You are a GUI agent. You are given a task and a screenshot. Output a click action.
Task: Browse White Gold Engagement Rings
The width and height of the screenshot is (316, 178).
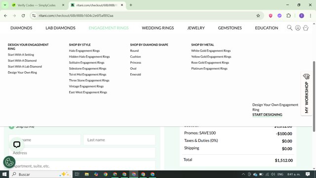coord(211,50)
